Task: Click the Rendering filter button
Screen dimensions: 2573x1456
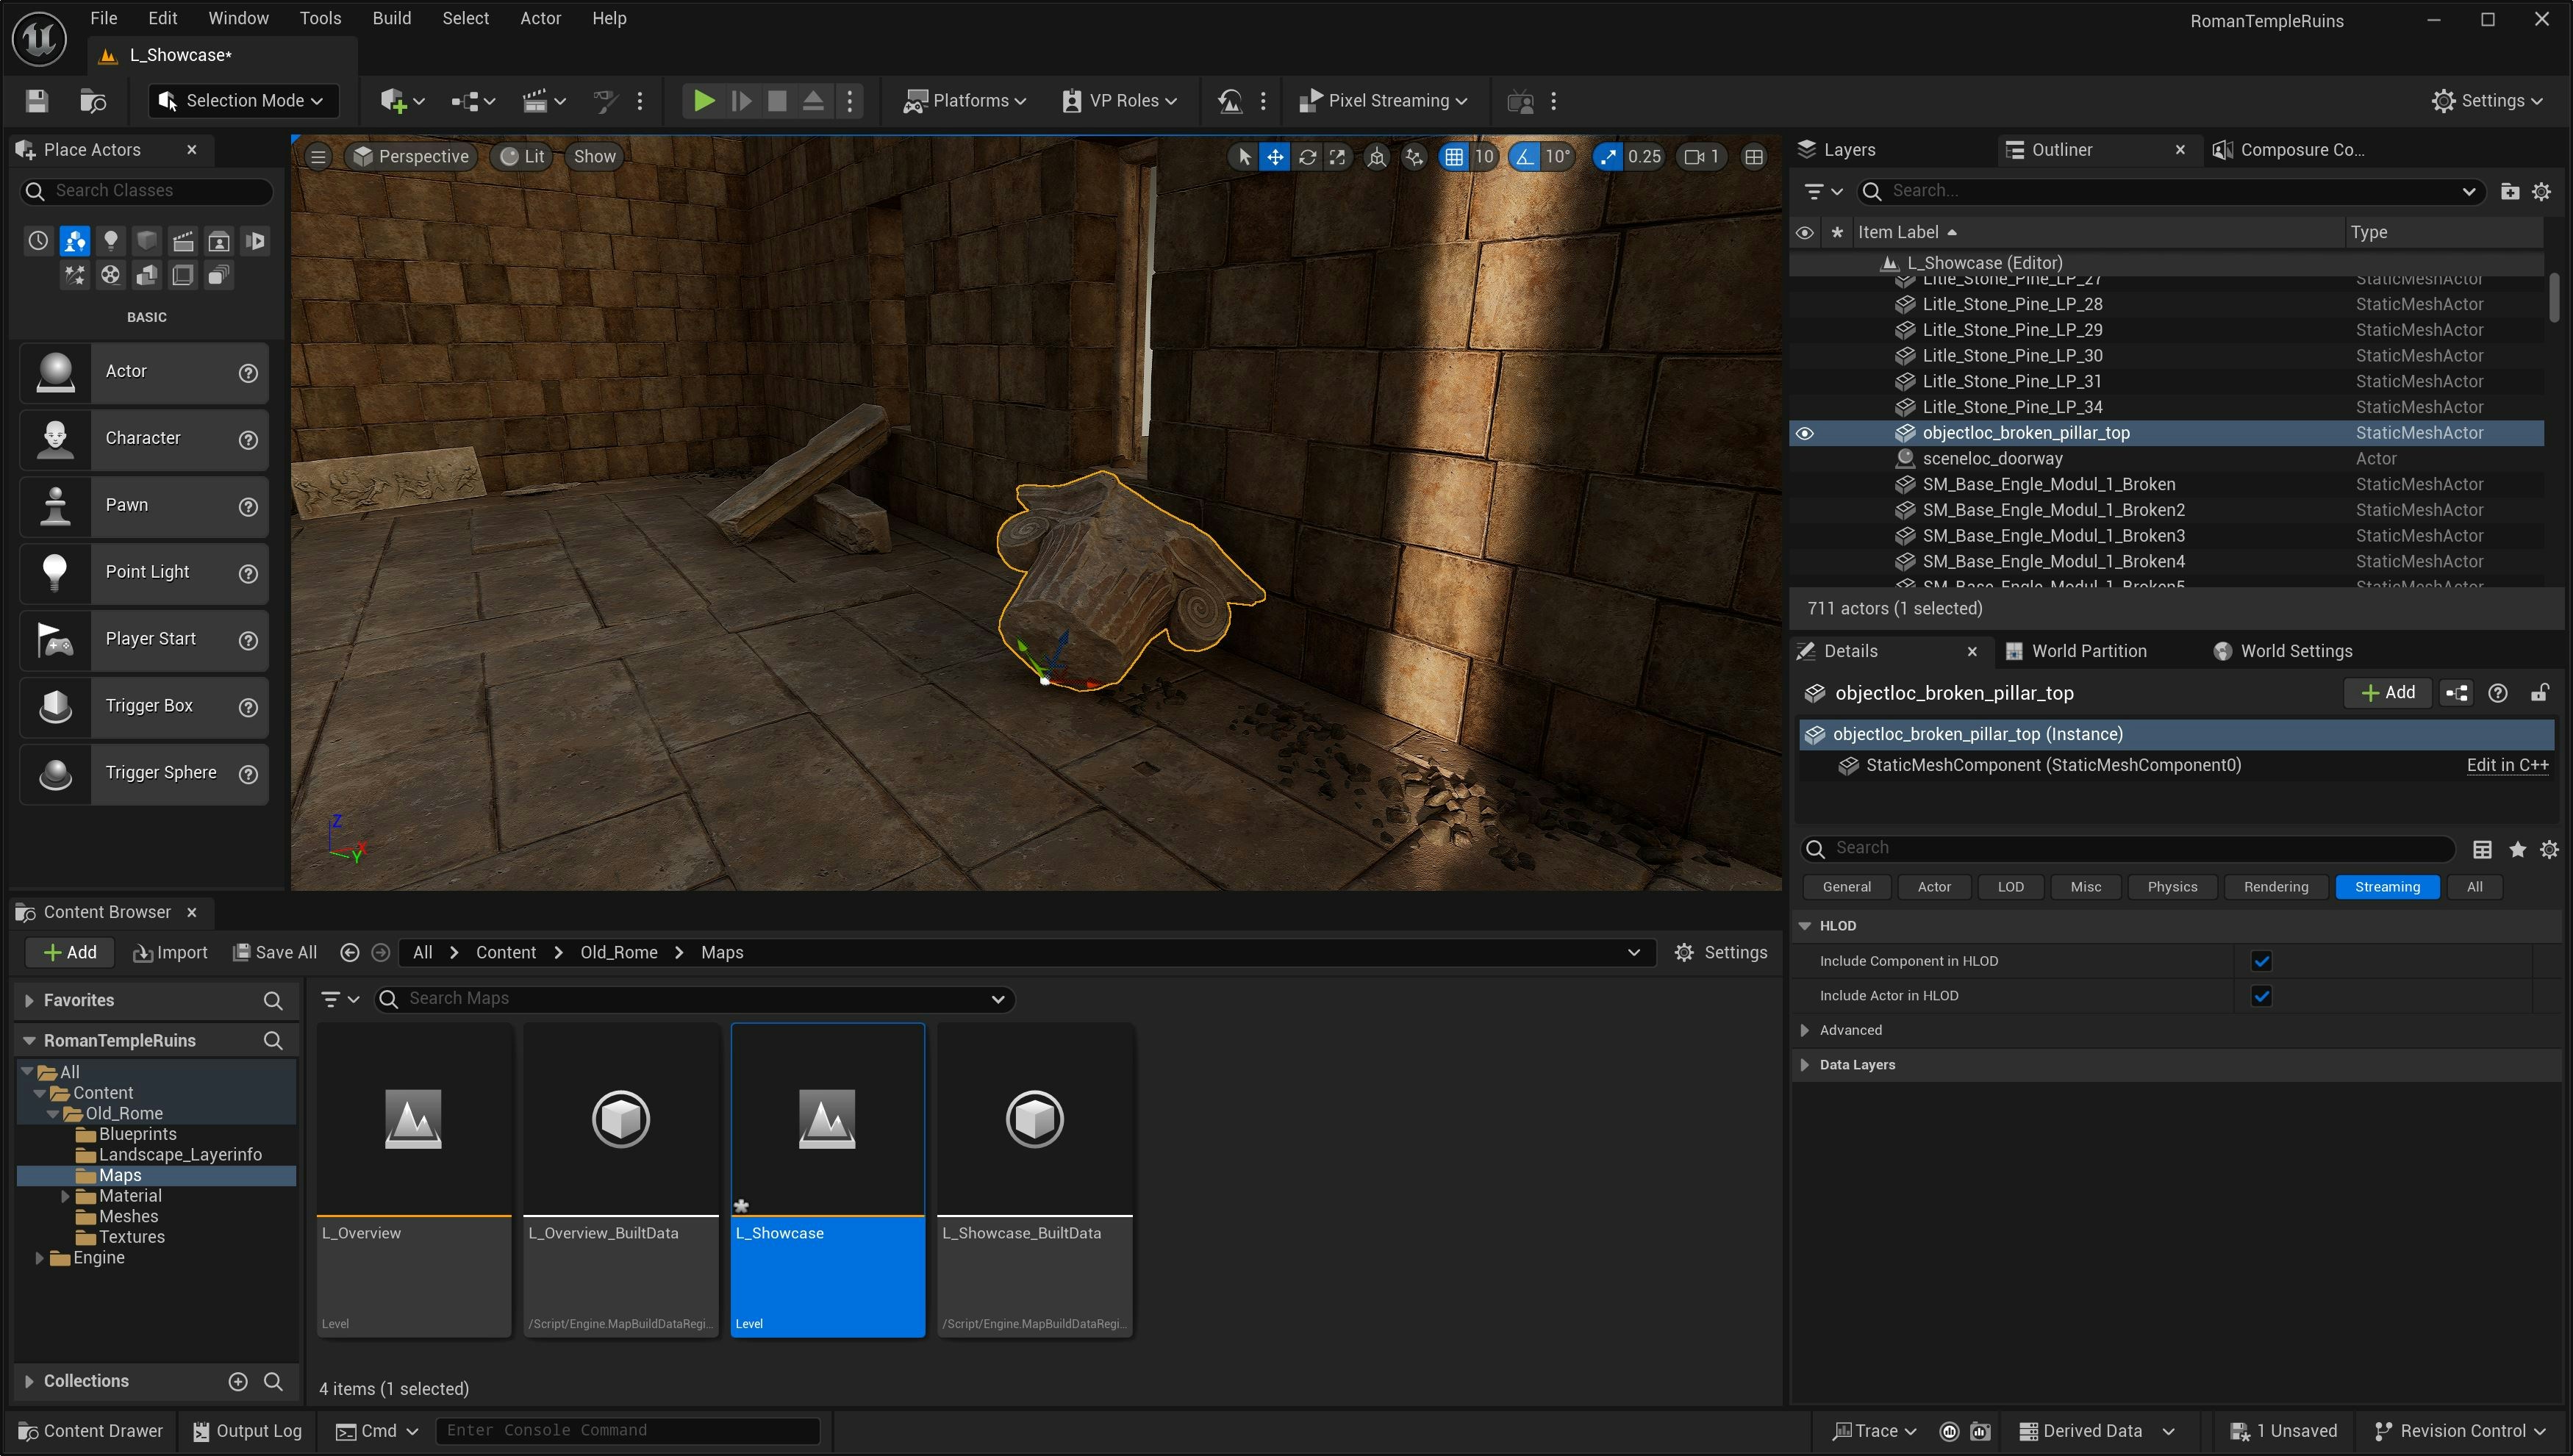Action: (x=2275, y=887)
